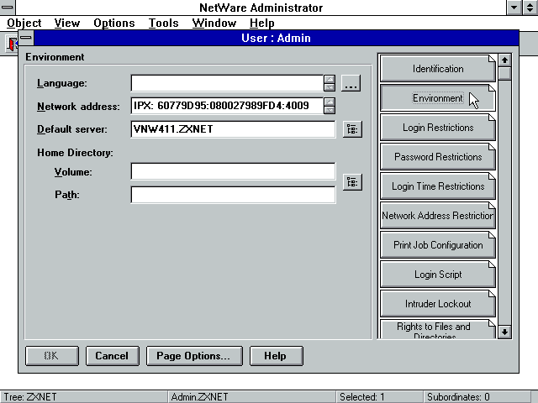
Task: Click the Home Directory Volume field
Action: point(233,171)
